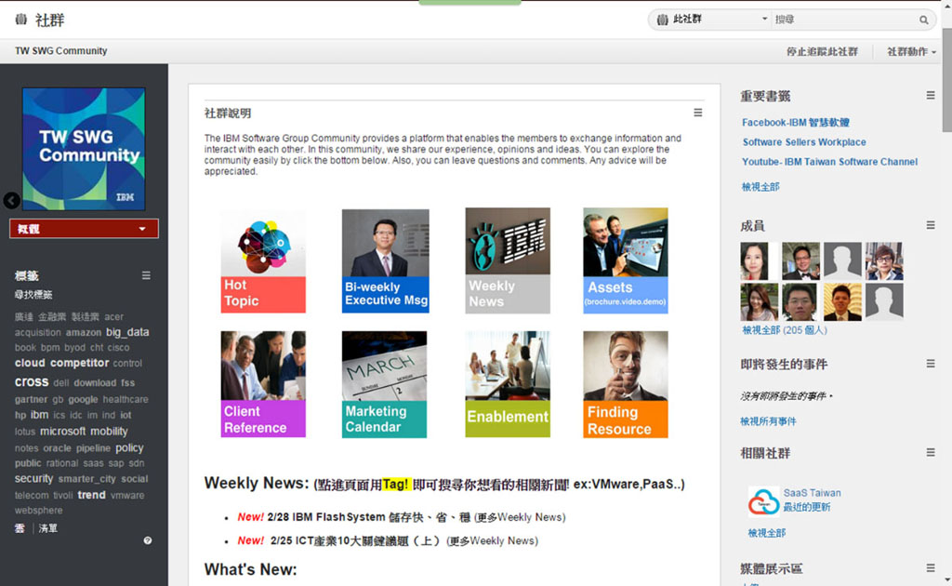This screenshot has height=586, width=952.
Task: Open the Assets brochure video demo tile
Action: (x=626, y=260)
